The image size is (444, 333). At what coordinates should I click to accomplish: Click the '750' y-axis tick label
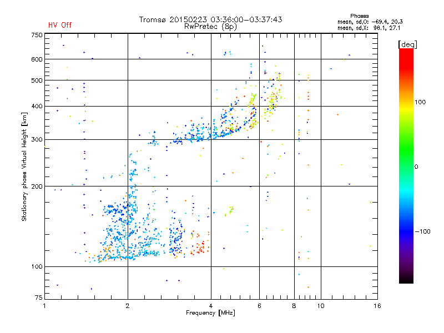[37, 35]
